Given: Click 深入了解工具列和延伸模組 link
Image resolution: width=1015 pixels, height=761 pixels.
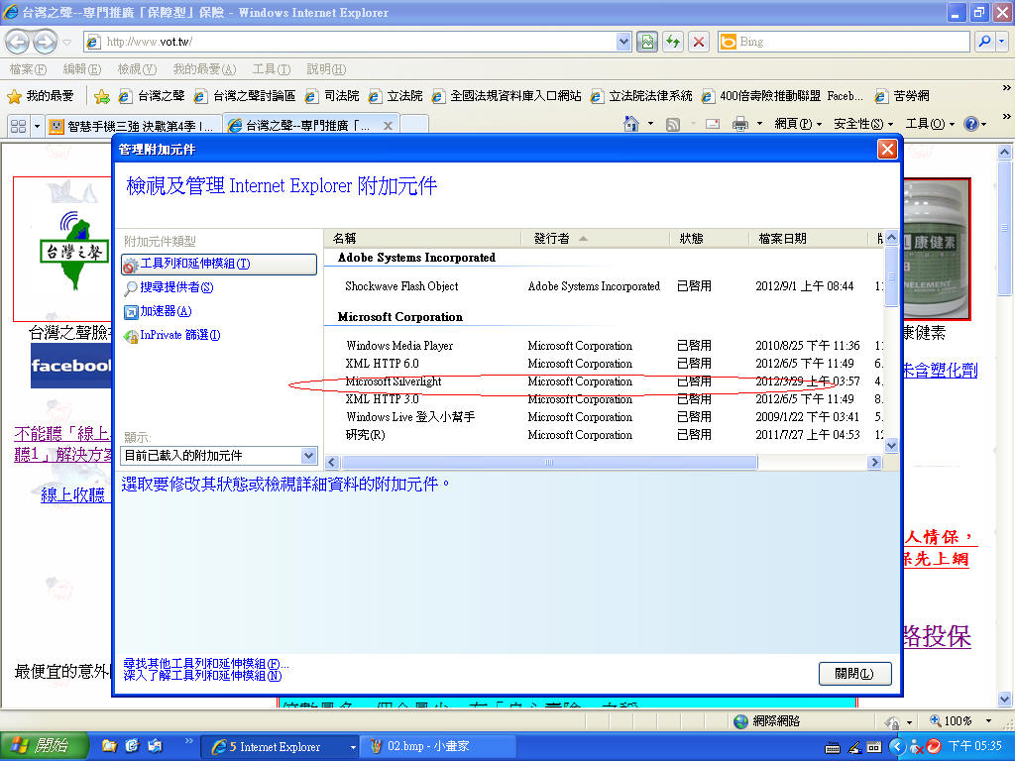Looking at the screenshot, I should 202,676.
